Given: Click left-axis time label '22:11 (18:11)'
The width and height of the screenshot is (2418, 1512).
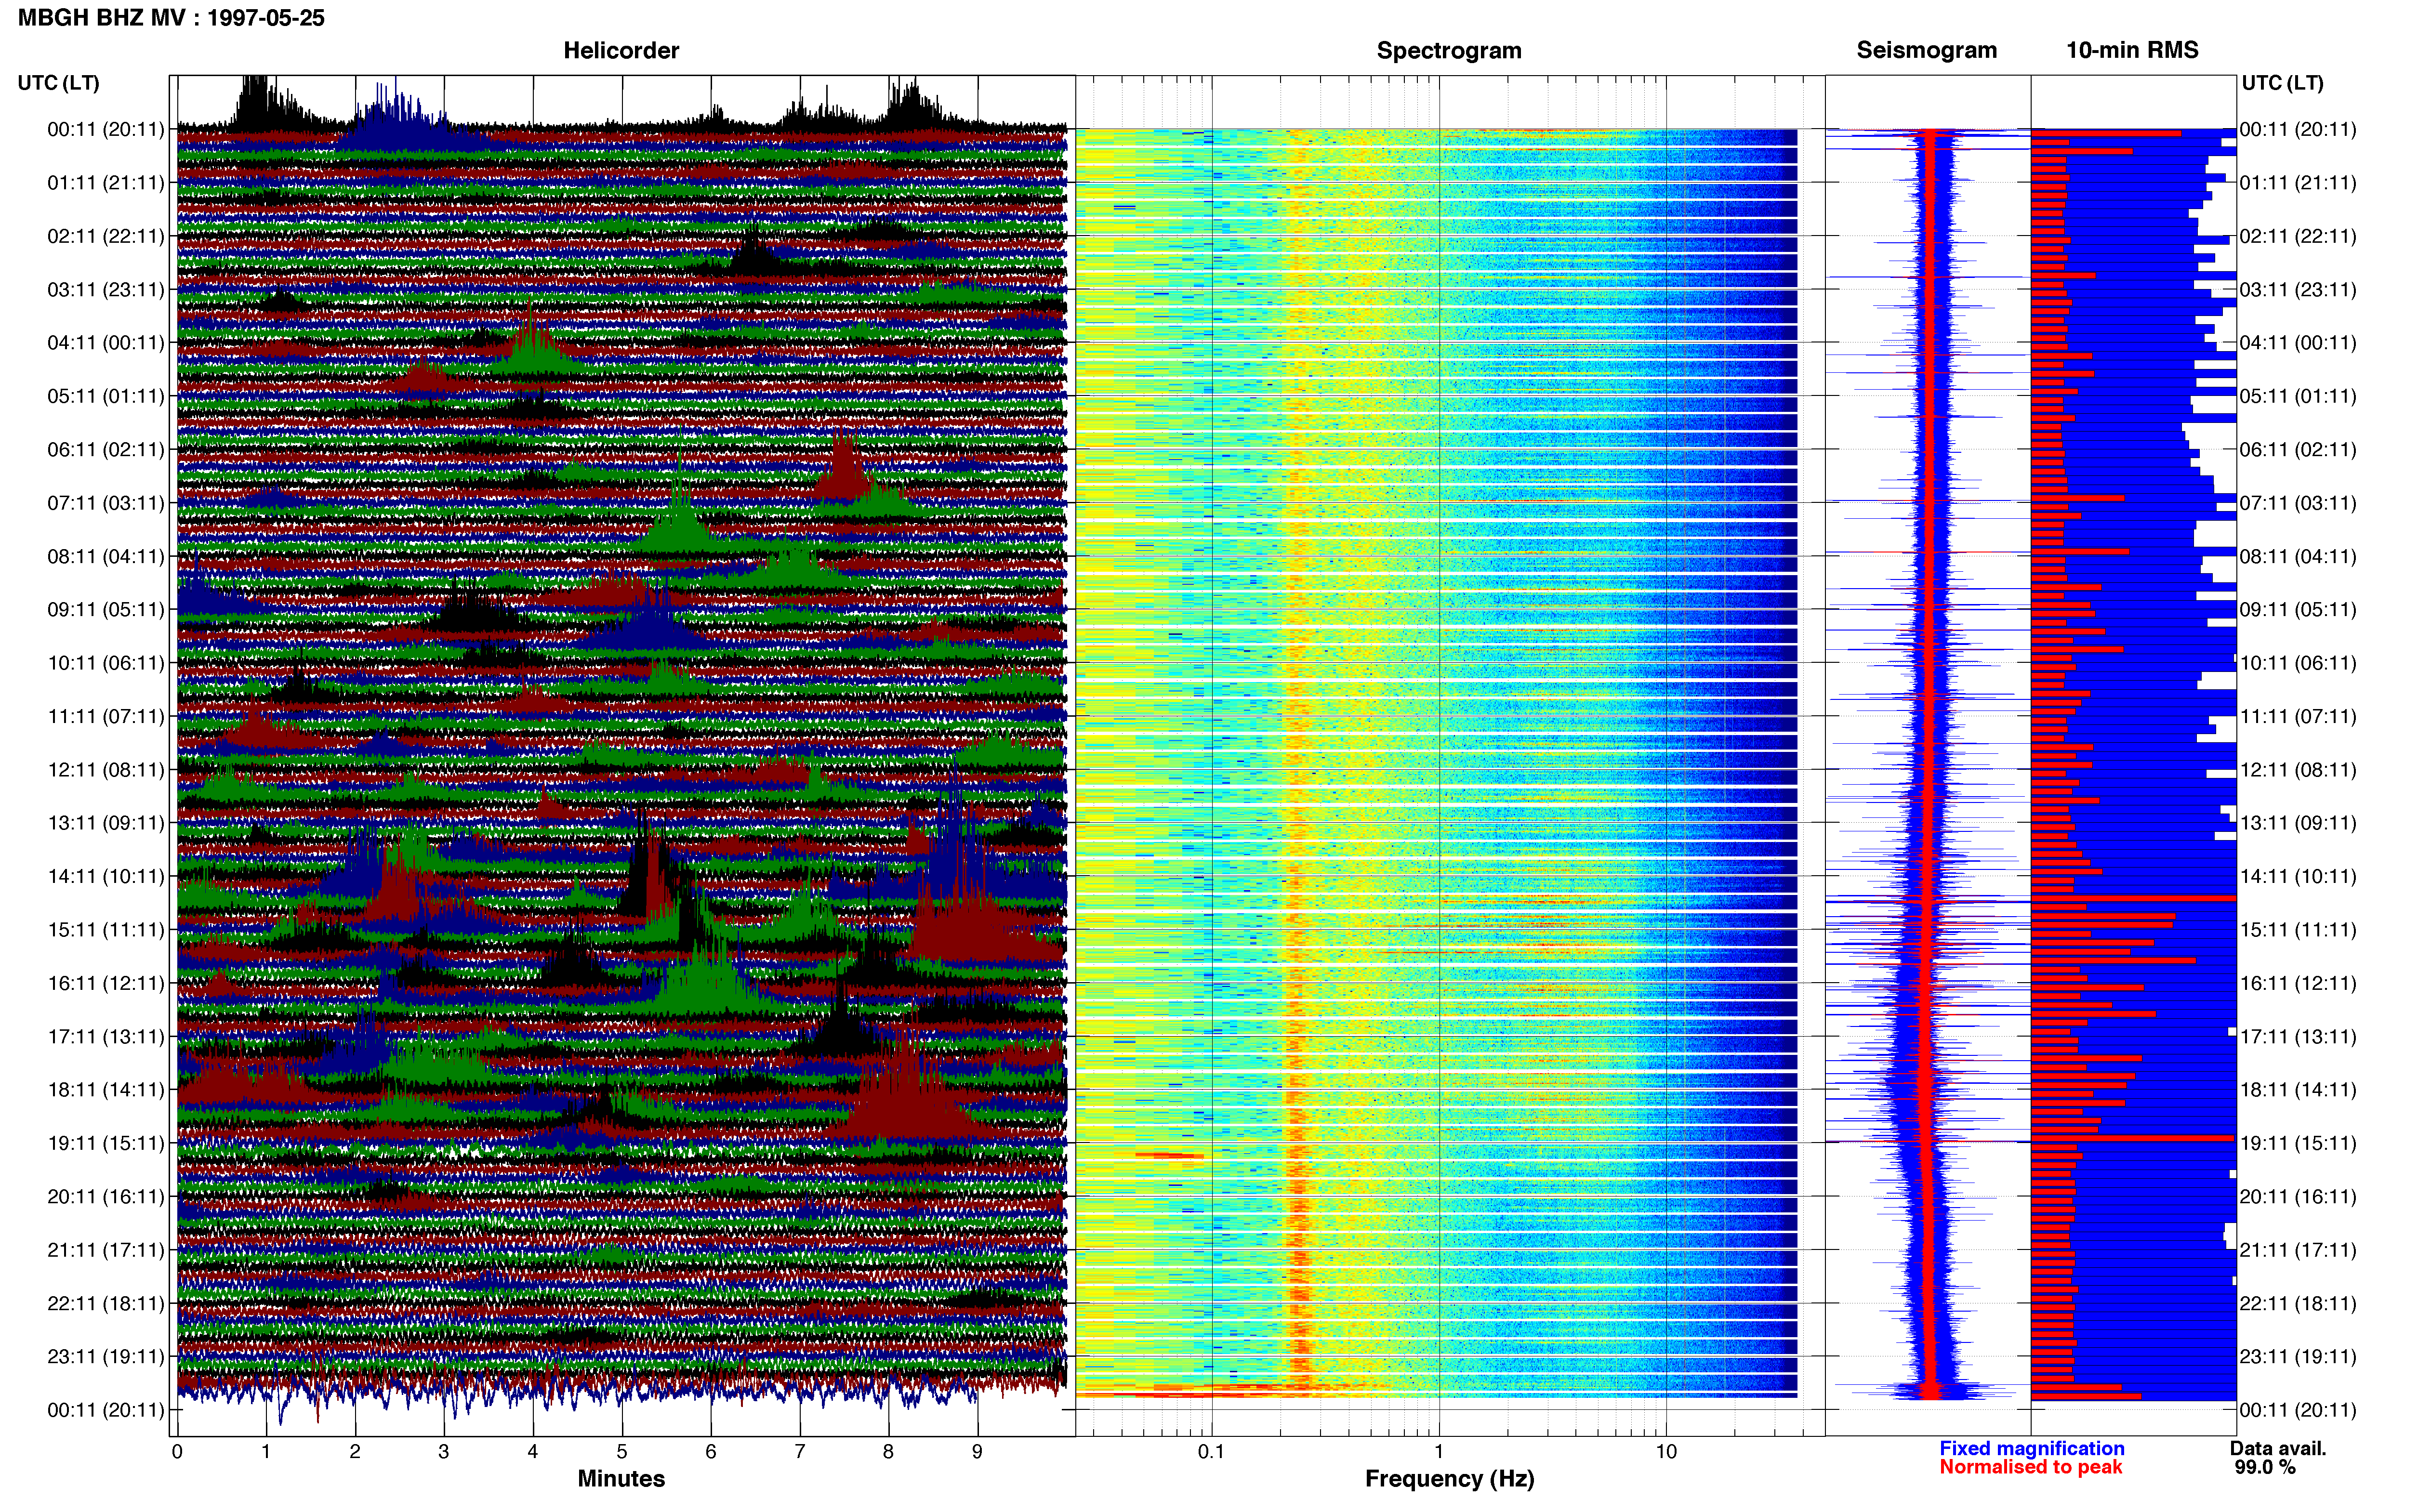Looking at the screenshot, I should point(105,1303).
